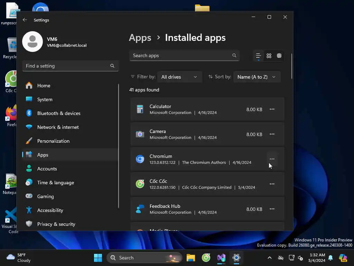
Task: Select the Visual Studio Code desktop shortcut
Action: [9, 220]
